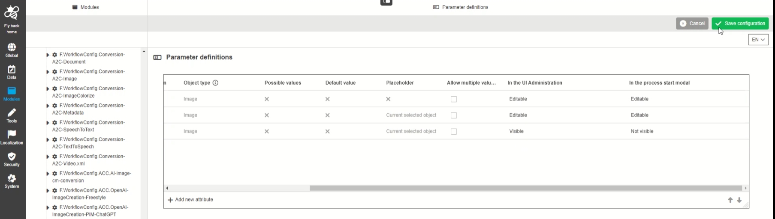Toggle Allow multiple values in third row
The image size is (775, 219).
coord(454,132)
